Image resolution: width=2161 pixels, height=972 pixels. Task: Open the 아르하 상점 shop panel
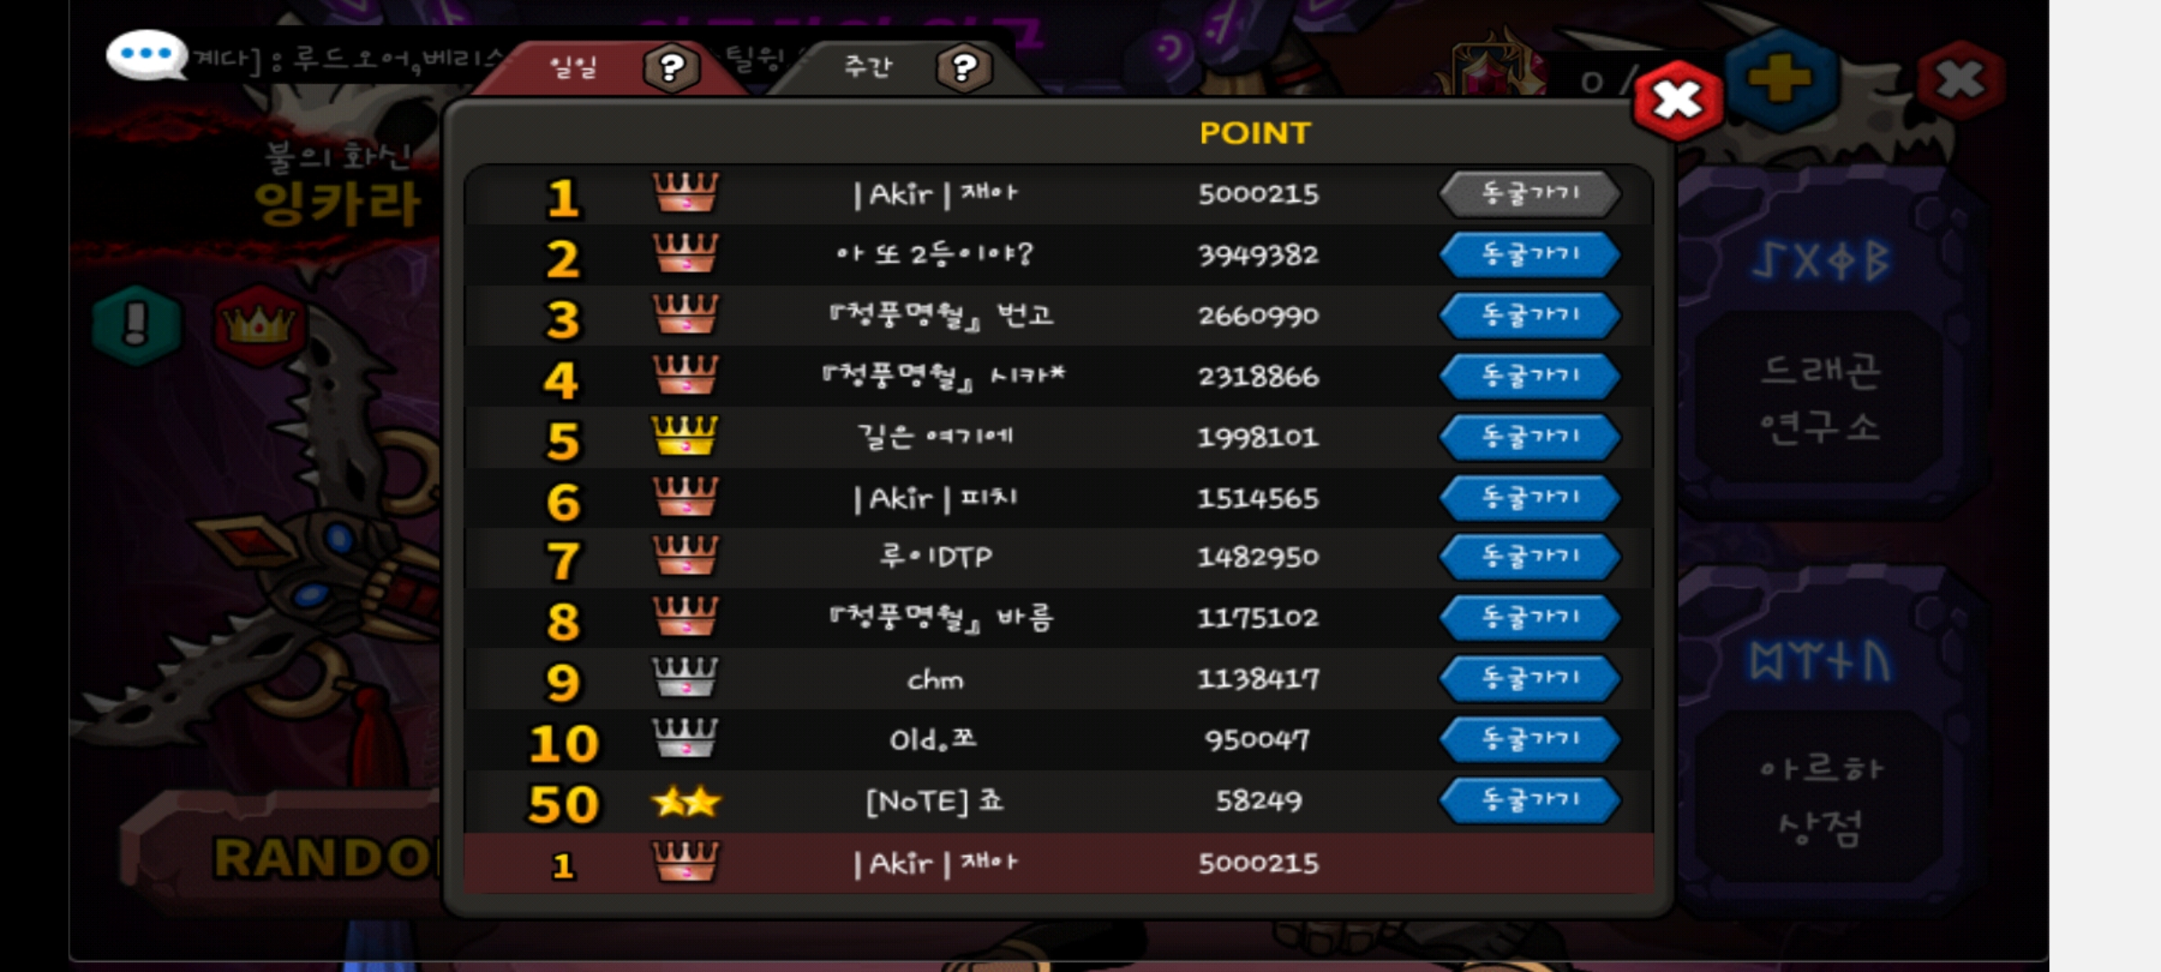pos(1820,797)
